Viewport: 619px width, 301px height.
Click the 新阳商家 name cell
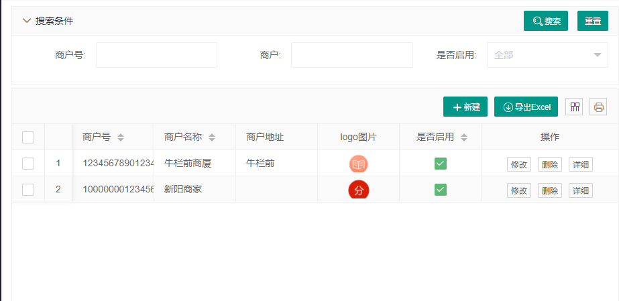[195, 189]
